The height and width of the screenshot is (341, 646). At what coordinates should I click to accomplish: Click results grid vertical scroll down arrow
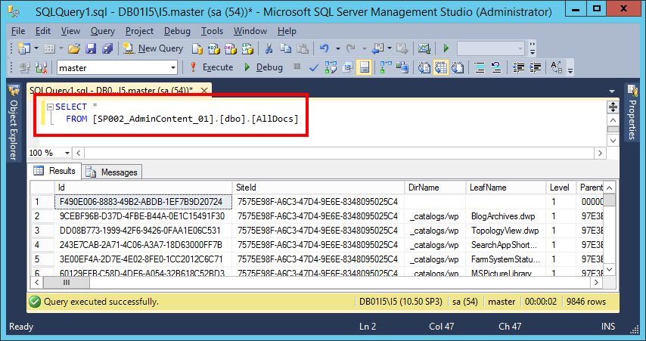[x=610, y=270]
